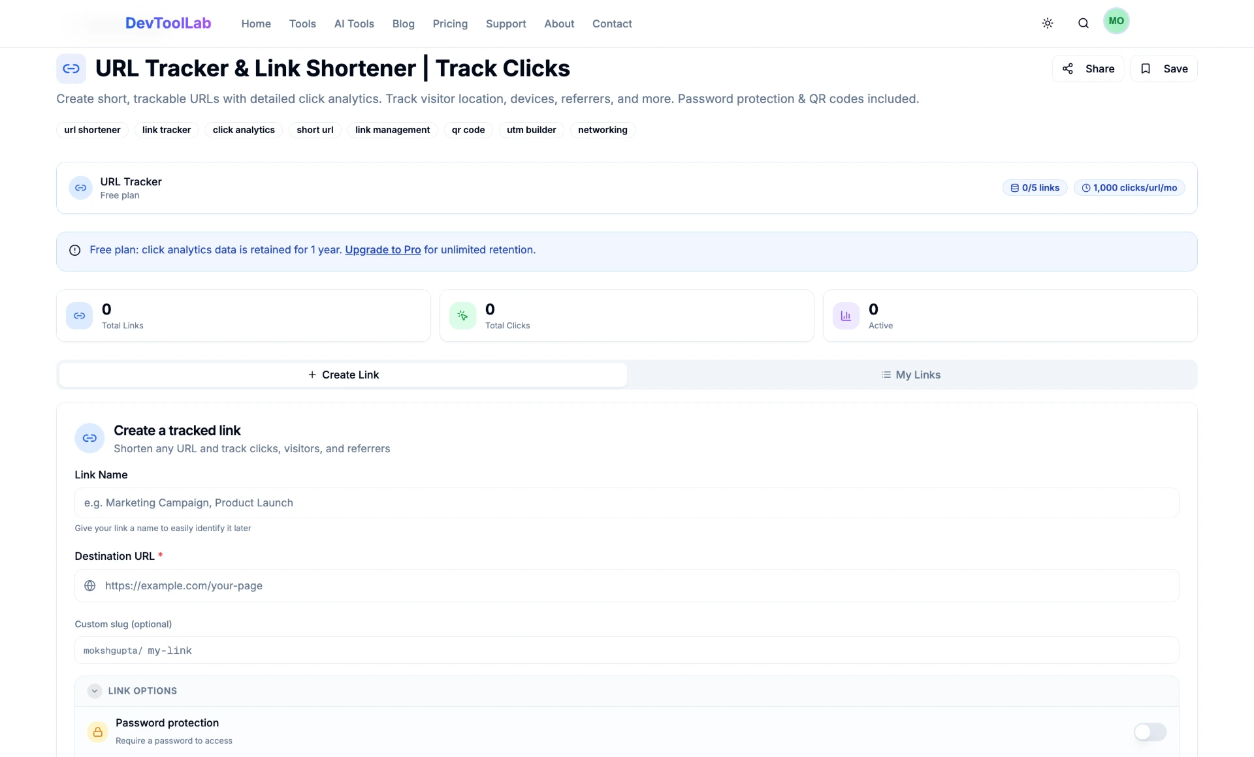This screenshot has width=1254, height=757.
Task: Click the Total Links chain icon
Action: pos(79,316)
